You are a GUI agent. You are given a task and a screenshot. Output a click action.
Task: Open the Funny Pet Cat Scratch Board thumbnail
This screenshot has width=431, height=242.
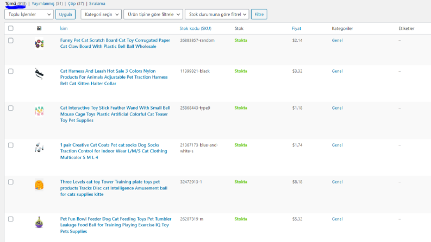39,43
